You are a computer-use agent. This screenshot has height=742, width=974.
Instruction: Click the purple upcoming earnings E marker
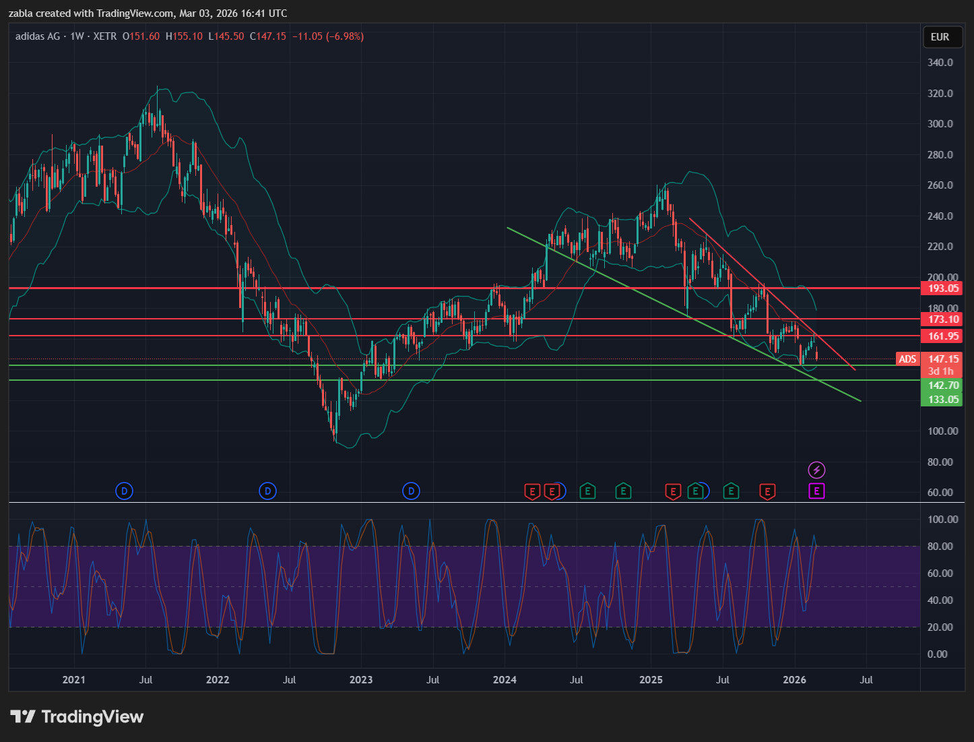coord(816,491)
